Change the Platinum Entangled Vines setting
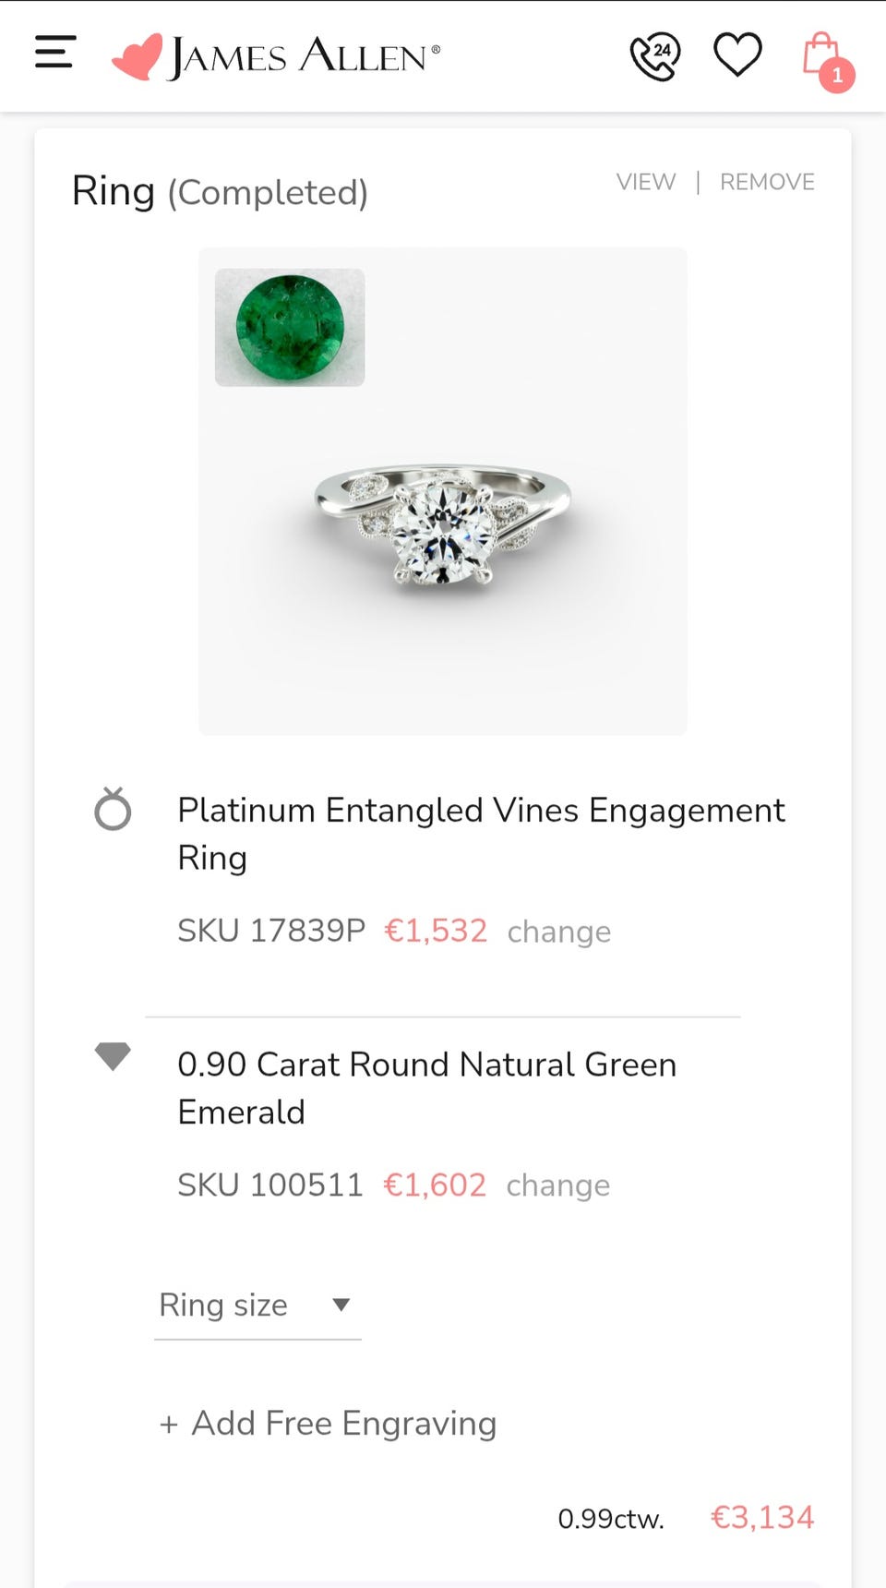Image resolution: width=886 pixels, height=1588 pixels. point(558,932)
